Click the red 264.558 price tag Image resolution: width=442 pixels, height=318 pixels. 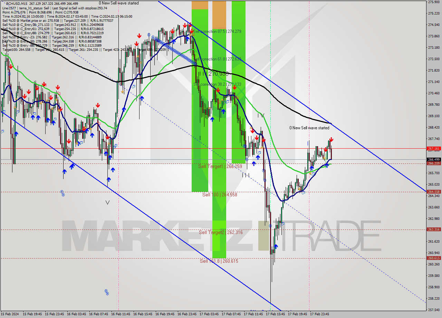434,192
